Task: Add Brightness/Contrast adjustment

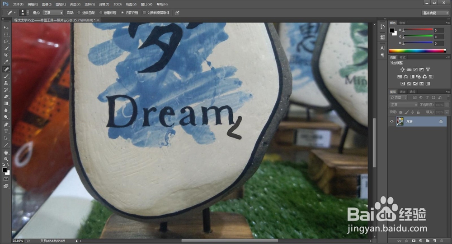Action: click(402, 69)
